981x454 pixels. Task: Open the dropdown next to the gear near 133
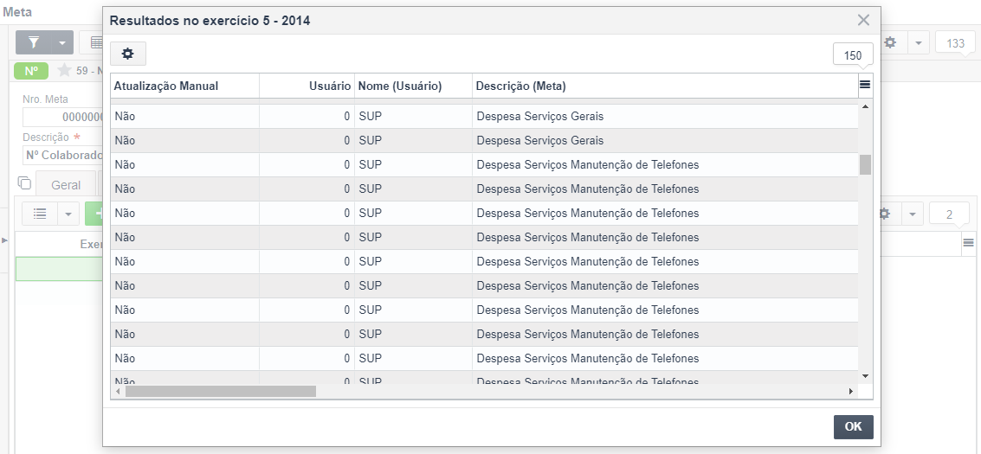click(x=919, y=42)
